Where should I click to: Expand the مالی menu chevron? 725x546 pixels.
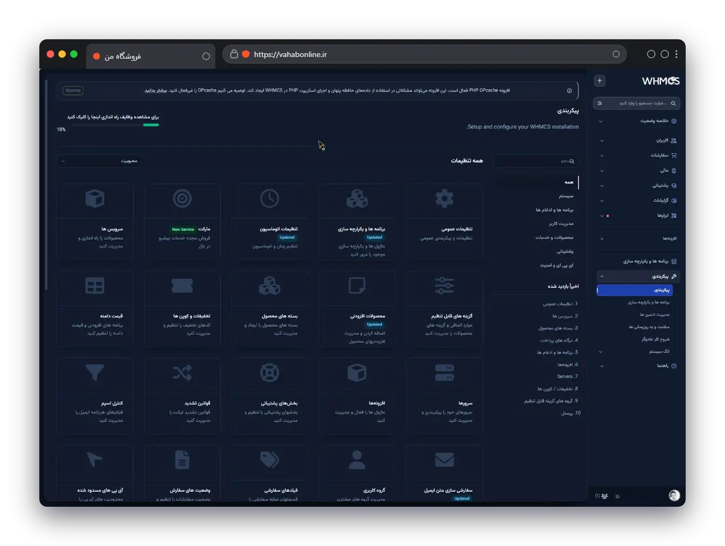coord(602,171)
